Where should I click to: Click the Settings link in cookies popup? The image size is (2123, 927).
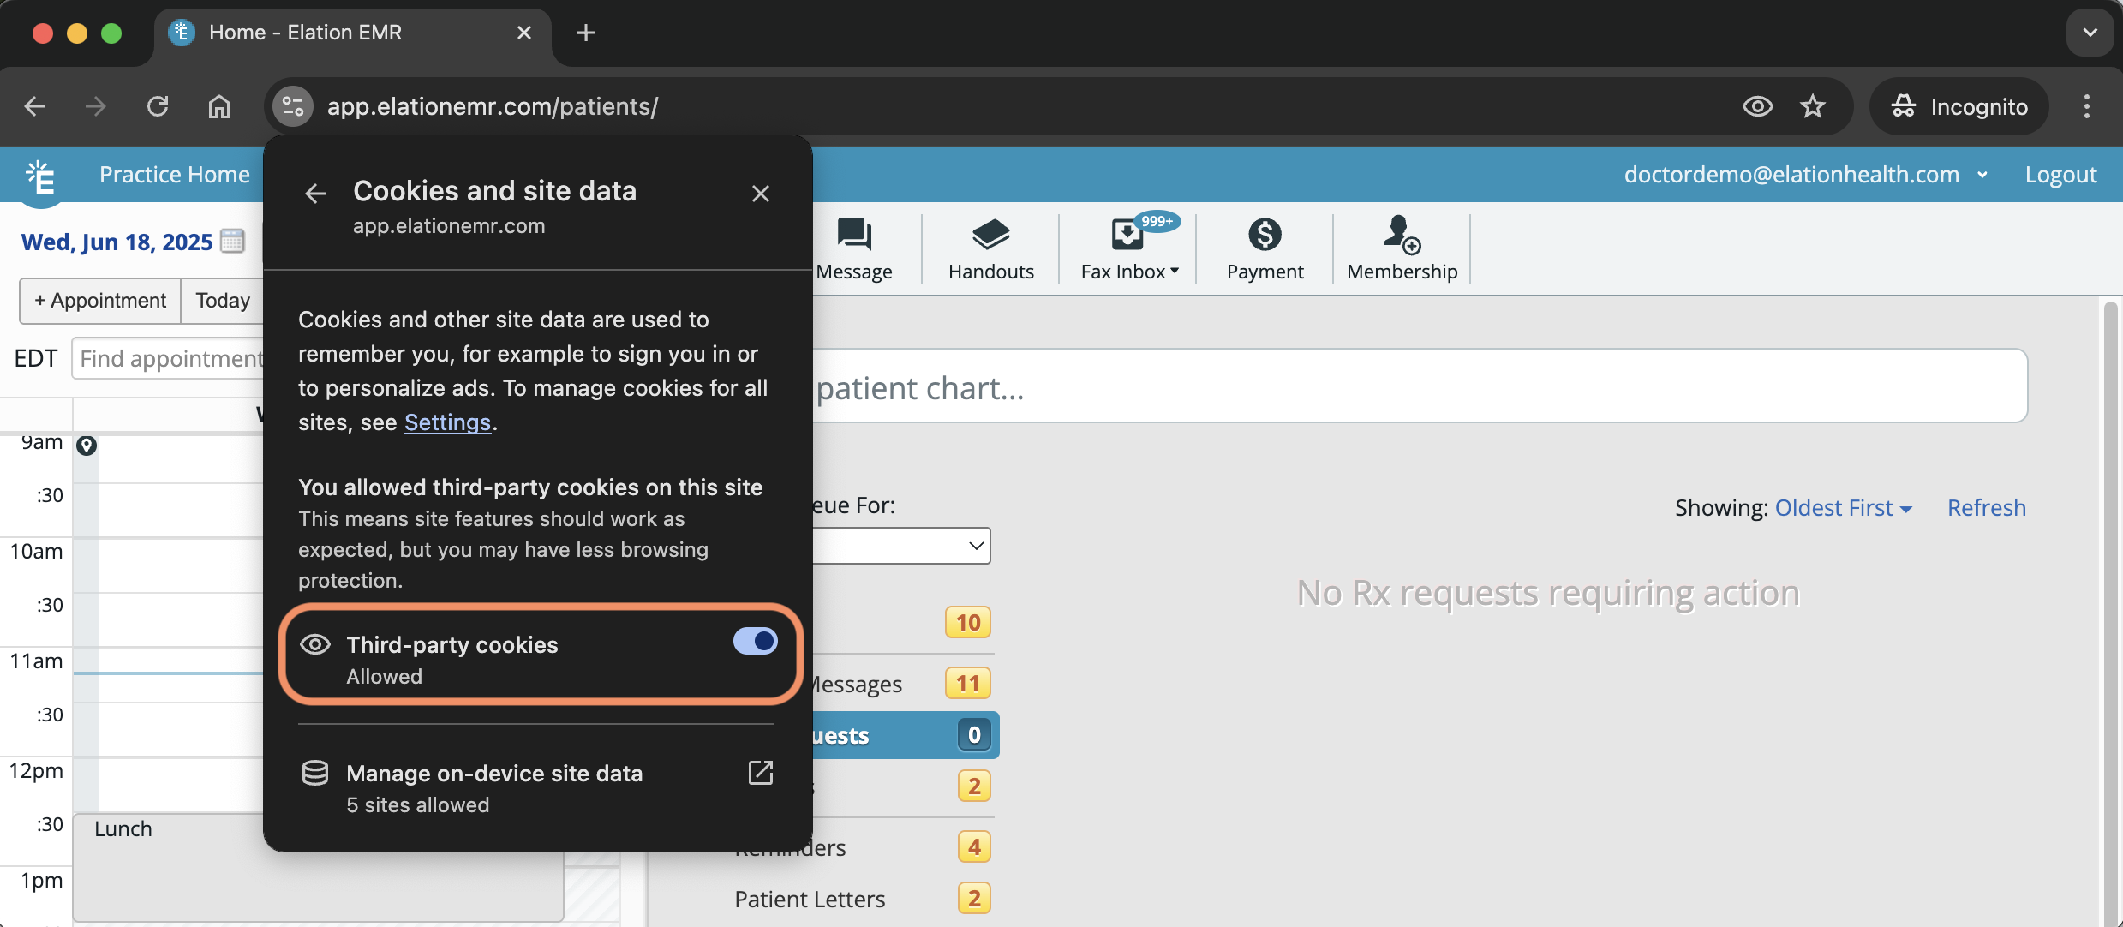pos(447,422)
